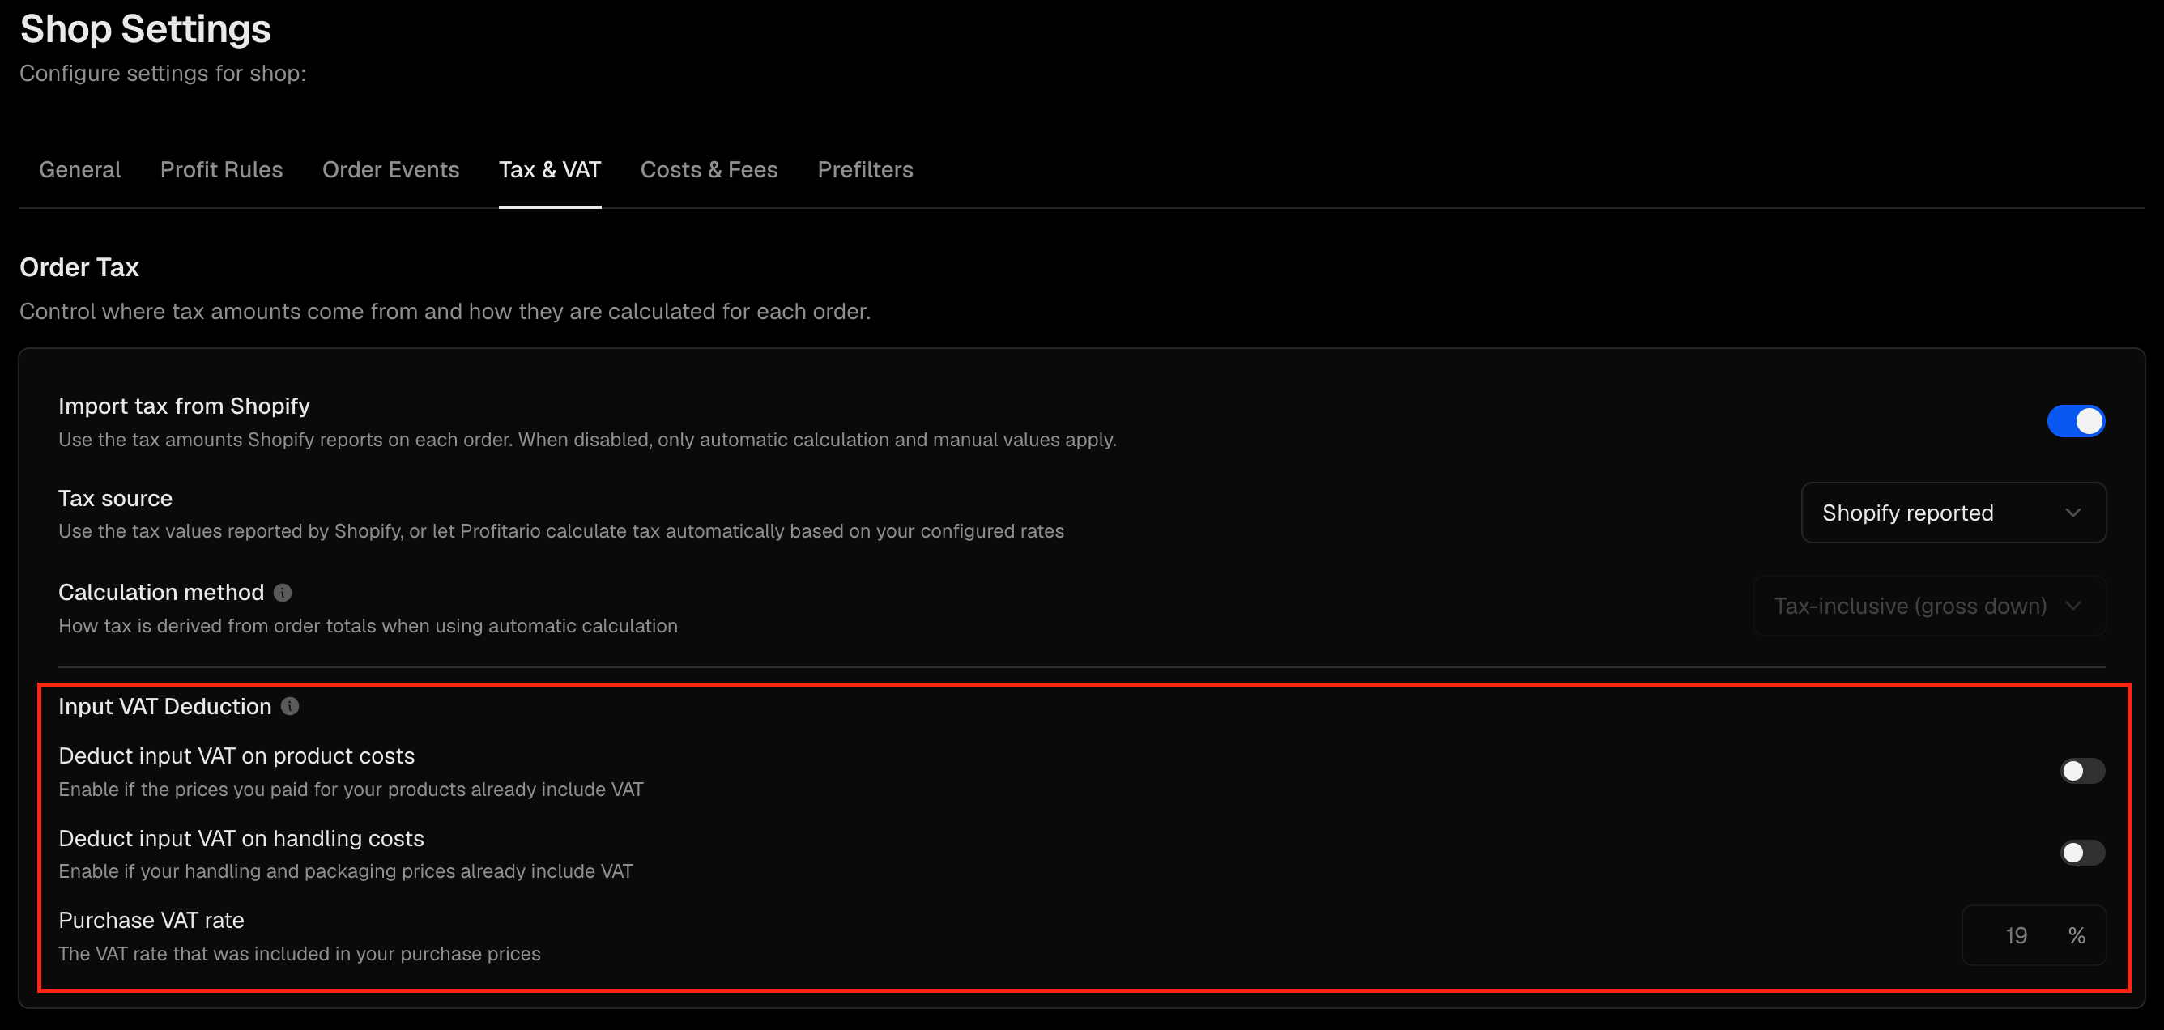
Task: Click the Purchase VAT rate label
Action: click(x=151, y=921)
